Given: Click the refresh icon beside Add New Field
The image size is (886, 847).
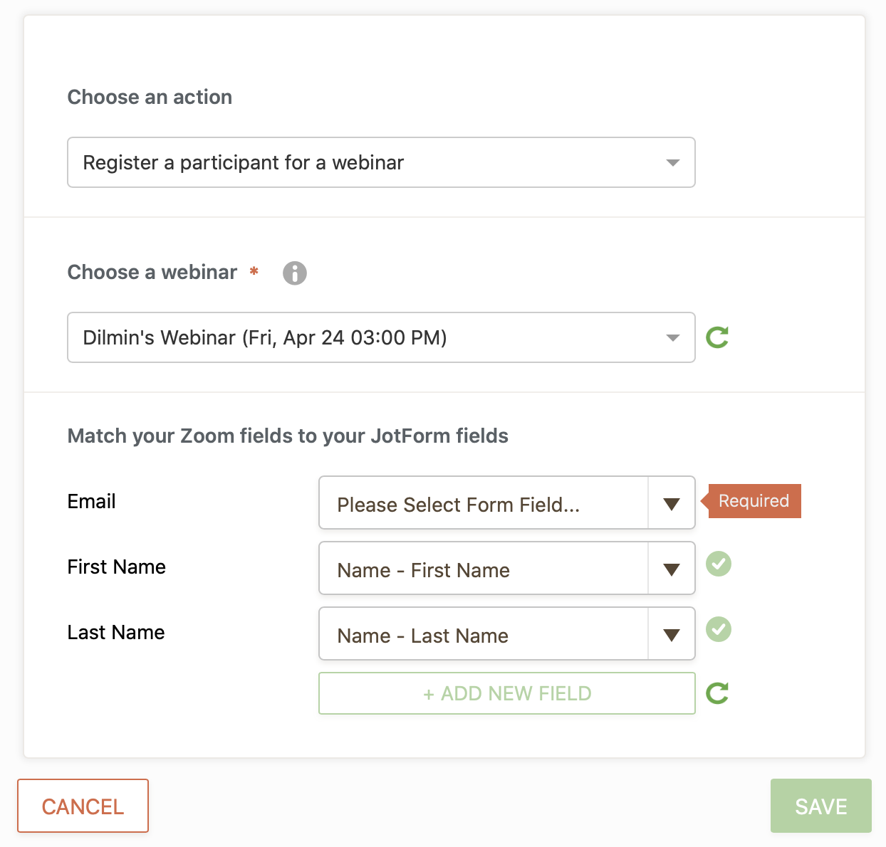Looking at the screenshot, I should click(717, 693).
